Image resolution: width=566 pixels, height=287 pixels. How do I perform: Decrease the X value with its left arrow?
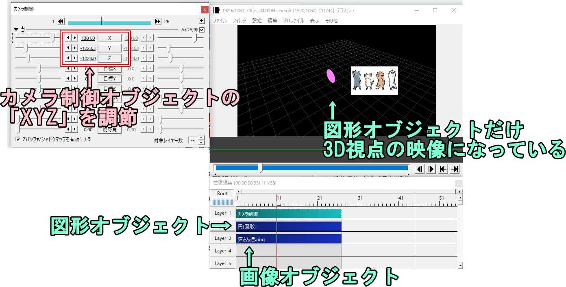pos(68,37)
